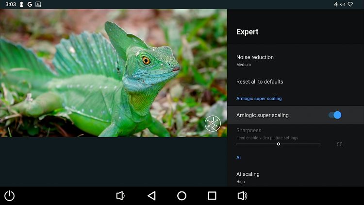Disable the Amlogic super scaling switch
The image size is (364, 205).
click(x=335, y=115)
